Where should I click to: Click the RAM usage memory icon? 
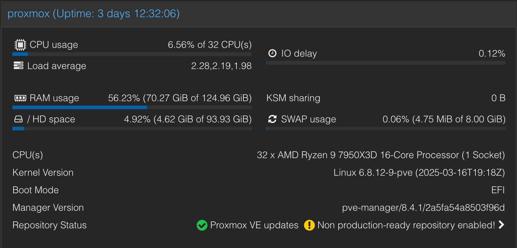point(20,98)
